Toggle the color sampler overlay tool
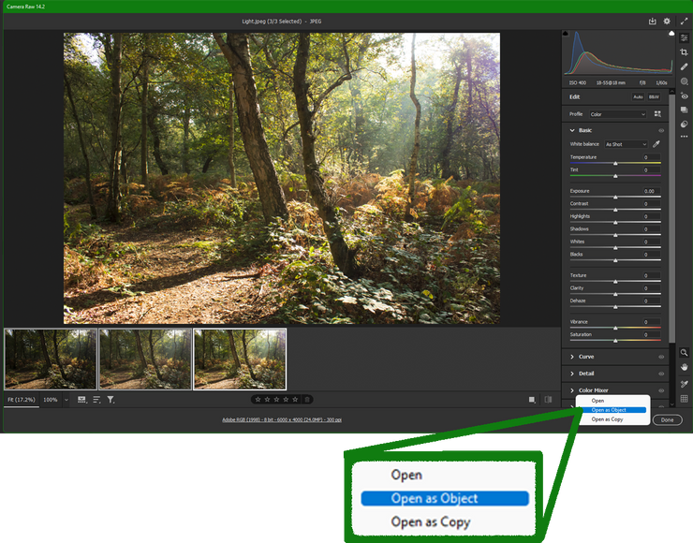Screen dimensions: 693x543 click(x=685, y=384)
